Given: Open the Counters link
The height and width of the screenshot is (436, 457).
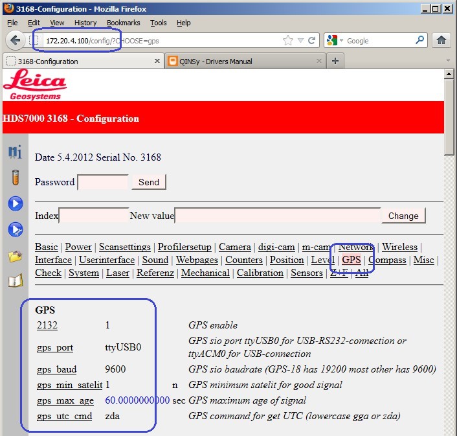Looking at the screenshot, I should [244, 260].
